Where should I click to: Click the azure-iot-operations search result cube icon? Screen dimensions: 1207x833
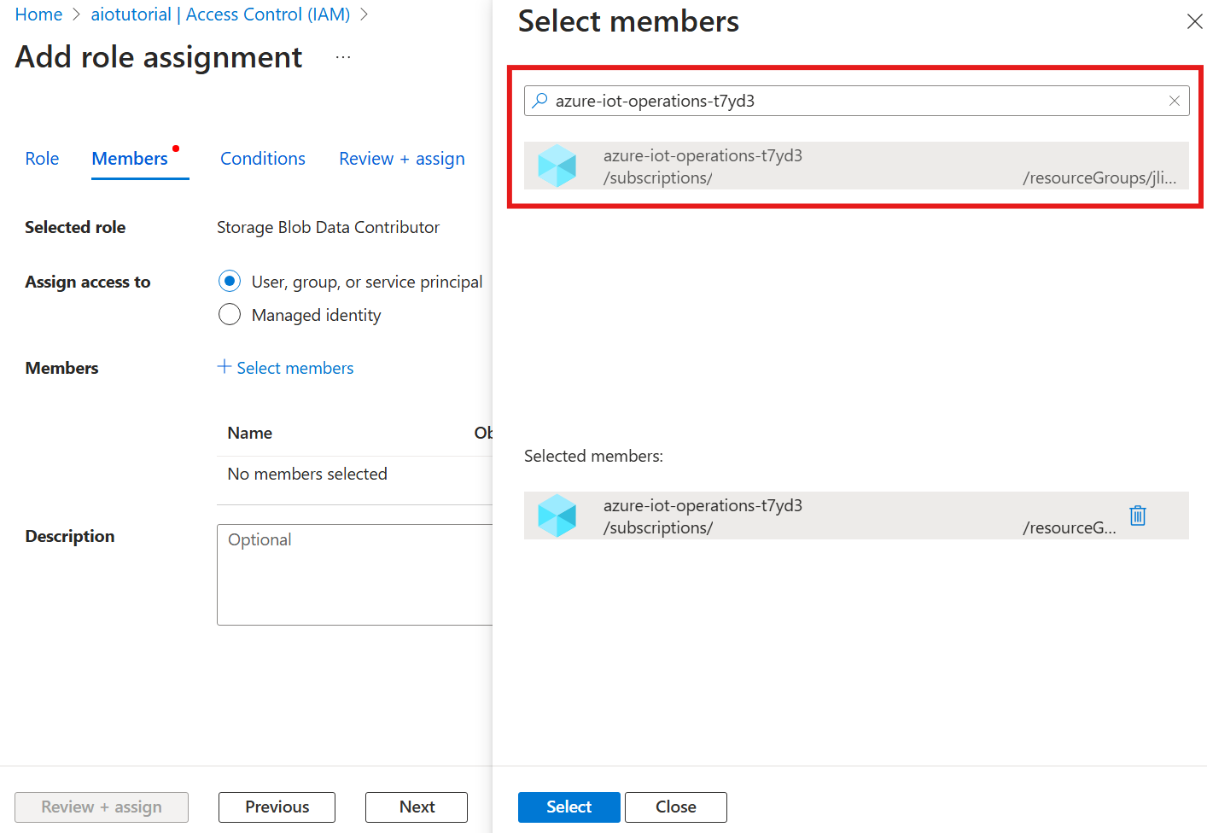click(x=557, y=166)
